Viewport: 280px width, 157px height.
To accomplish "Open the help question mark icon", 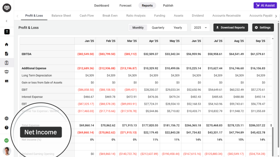I will tap(7, 128).
